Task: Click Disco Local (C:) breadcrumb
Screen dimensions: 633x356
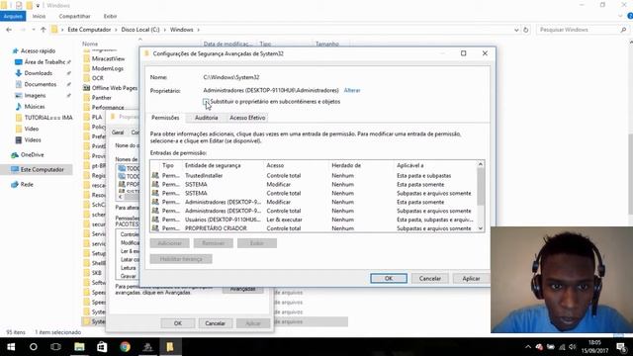Action: pyautogui.click(x=140, y=30)
